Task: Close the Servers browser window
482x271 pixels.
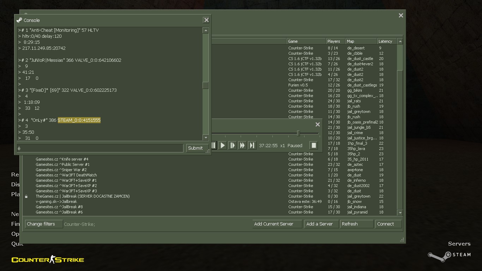Action: pos(401,16)
